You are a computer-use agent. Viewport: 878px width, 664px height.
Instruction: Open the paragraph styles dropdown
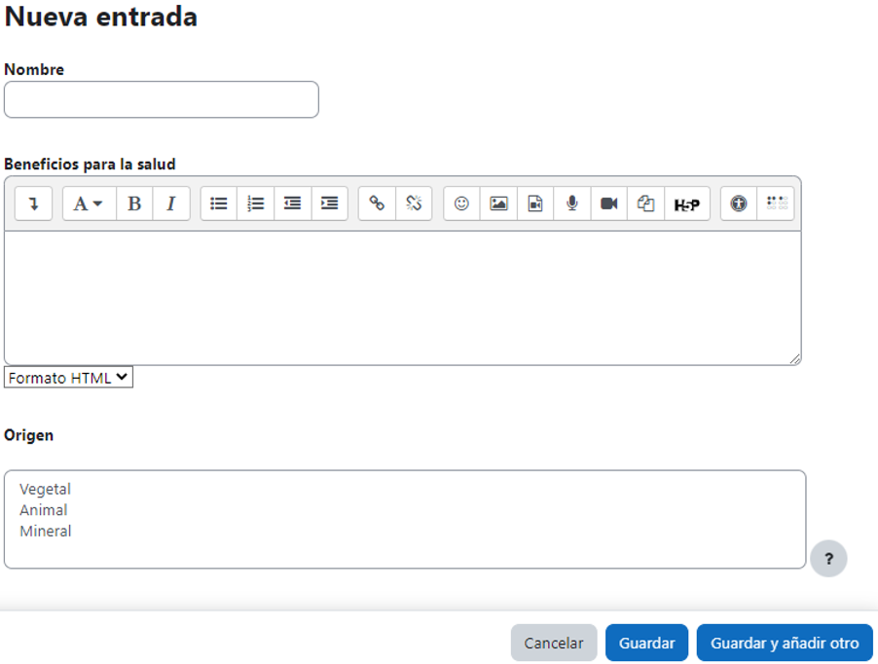point(89,203)
